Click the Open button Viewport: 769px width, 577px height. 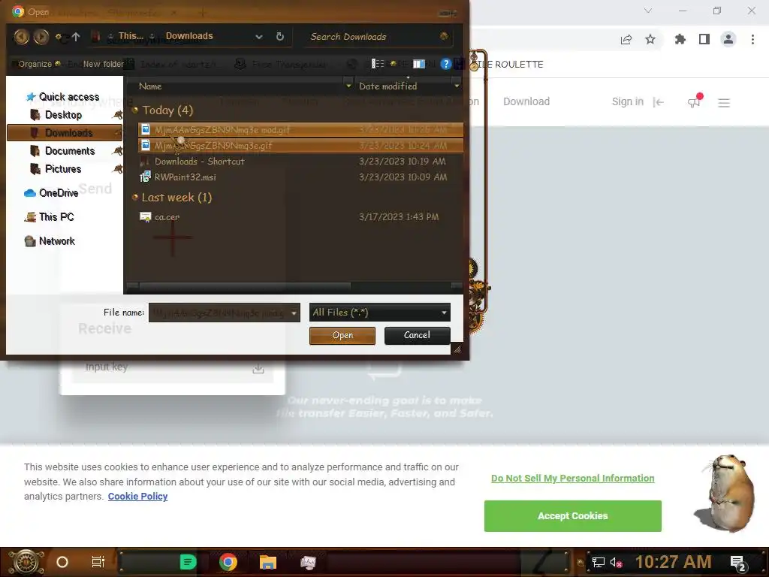click(342, 336)
